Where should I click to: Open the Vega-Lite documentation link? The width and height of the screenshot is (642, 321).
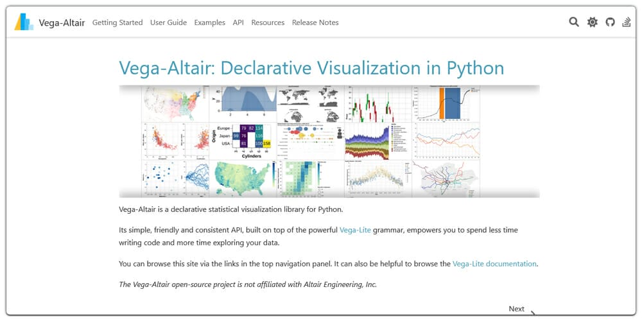494,264
